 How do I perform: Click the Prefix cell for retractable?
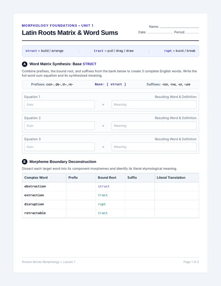click(81, 213)
